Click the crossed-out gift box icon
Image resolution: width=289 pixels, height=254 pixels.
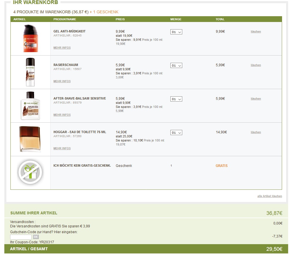click(x=30, y=173)
